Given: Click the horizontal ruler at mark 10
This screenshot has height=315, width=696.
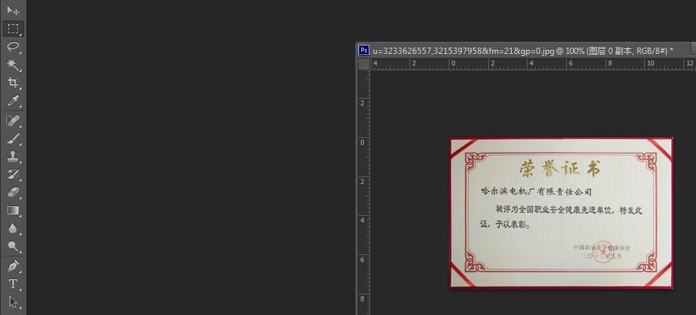Looking at the screenshot, I should pyautogui.click(x=650, y=63).
